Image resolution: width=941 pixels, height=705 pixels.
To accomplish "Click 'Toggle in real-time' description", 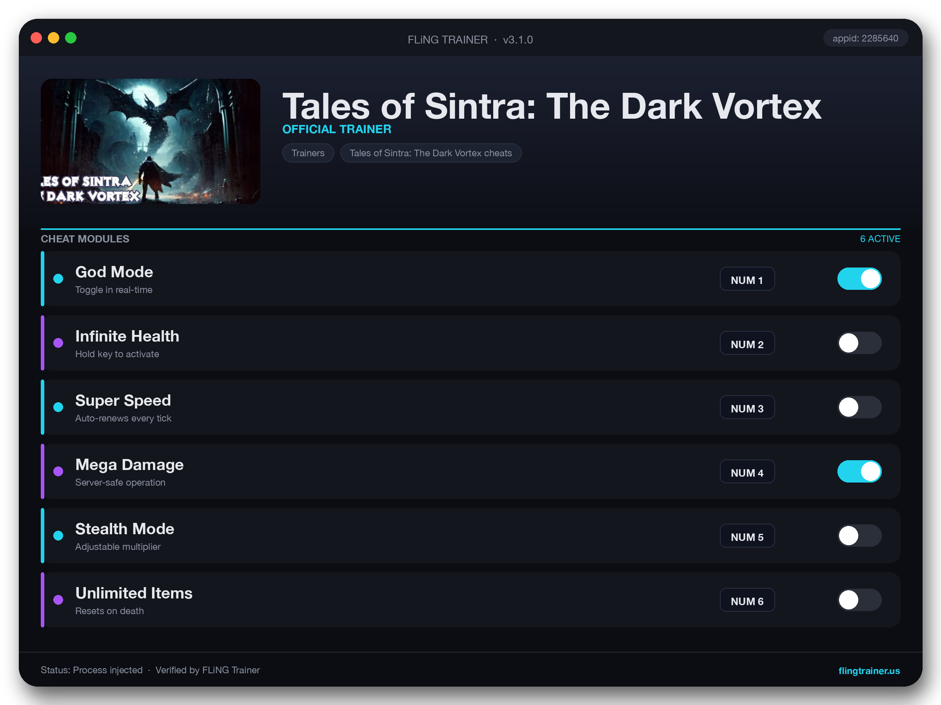I will pos(114,290).
